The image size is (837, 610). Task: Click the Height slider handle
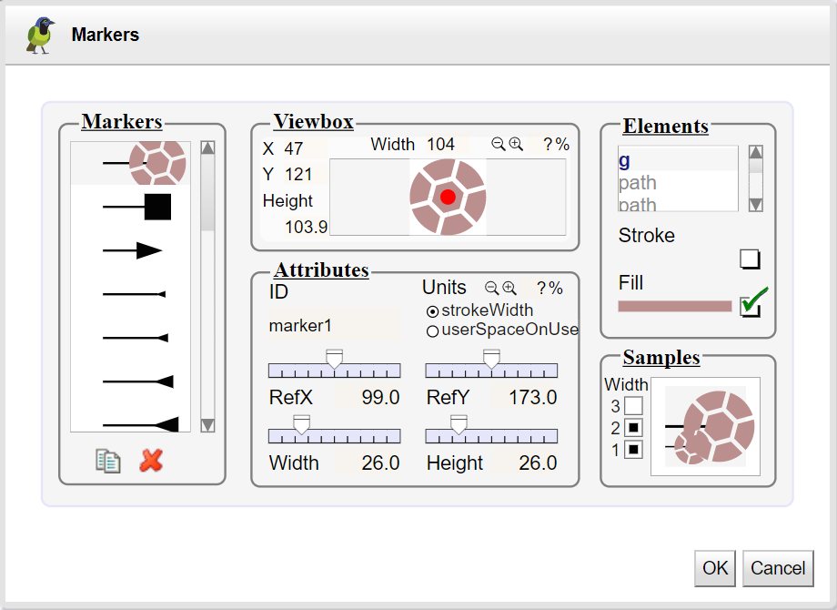pos(459,424)
